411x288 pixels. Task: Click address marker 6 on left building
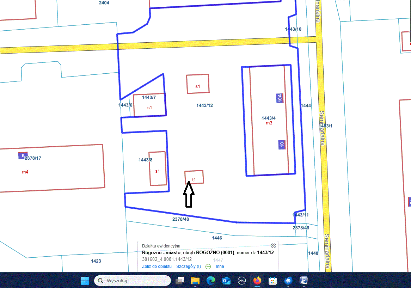tap(23, 155)
